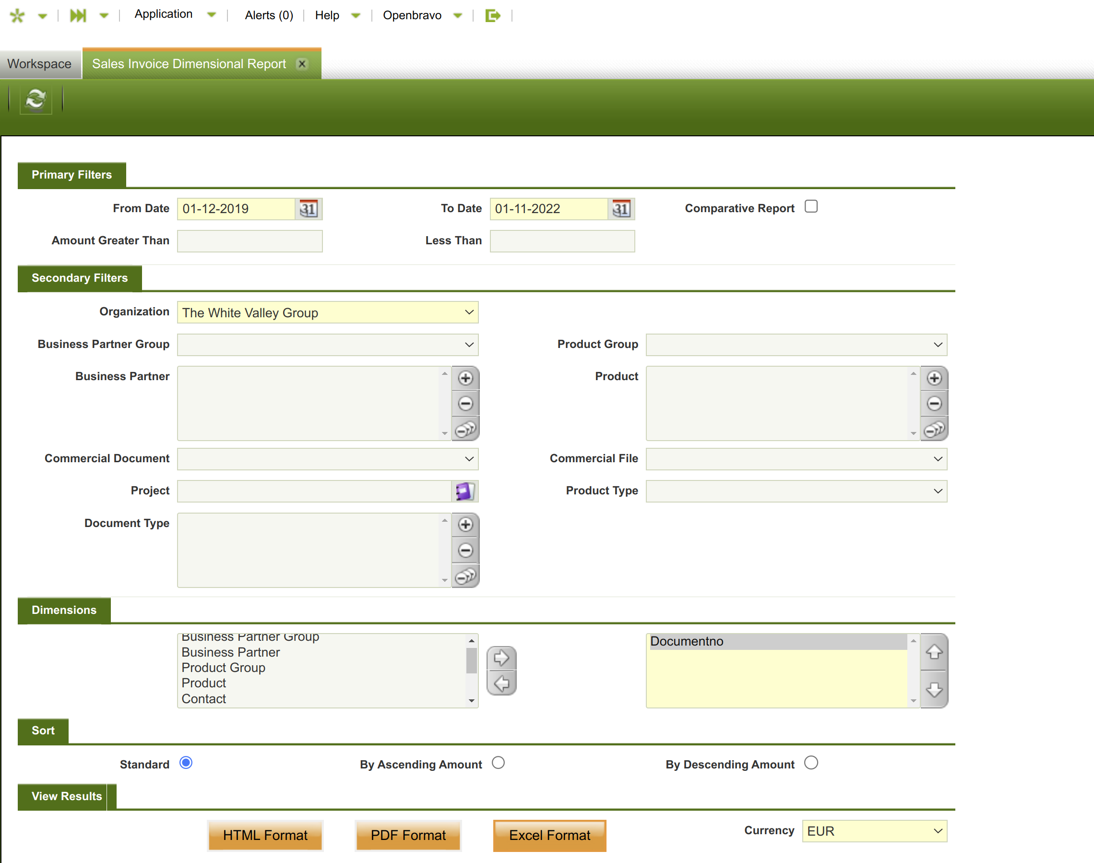Move dimension right with the arrow icon
Image resolution: width=1094 pixels, height=863 pixels.
pos(501,658)
